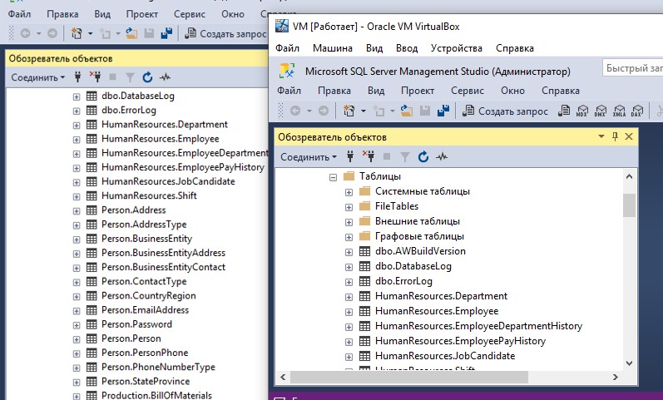Click Save All icon in VM SSMS toolbar
Viewport: 663px width, 400px height.
coord(443,111)
